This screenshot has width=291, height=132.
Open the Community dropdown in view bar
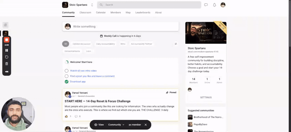point(116,125)
